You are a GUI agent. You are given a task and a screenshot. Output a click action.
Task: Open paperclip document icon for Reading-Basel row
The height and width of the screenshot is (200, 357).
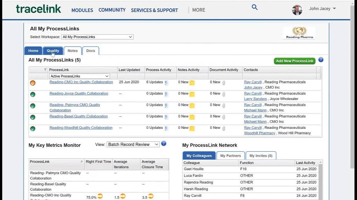224,117
